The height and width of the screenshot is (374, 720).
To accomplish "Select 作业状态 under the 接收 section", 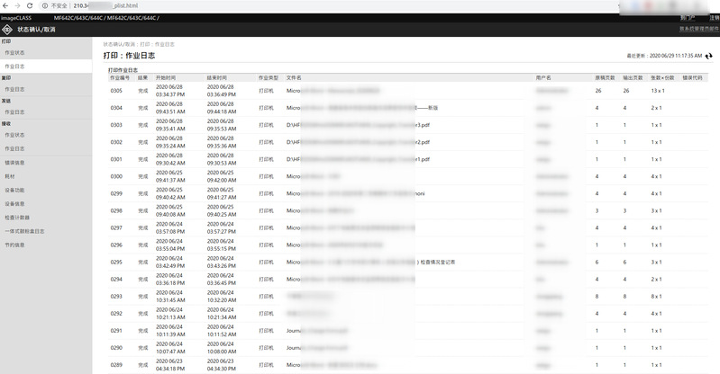I will click(x=14, y=135).
